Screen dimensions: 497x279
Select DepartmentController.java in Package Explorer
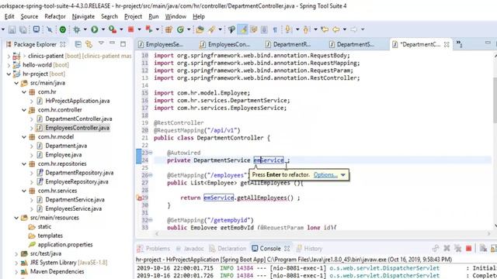(x=78, y=119)
